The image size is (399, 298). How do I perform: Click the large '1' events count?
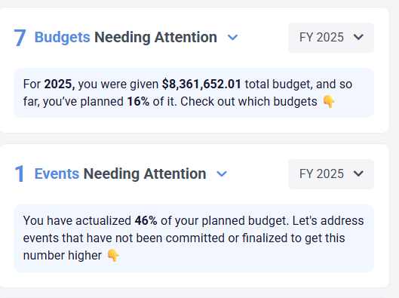(20, 174)
